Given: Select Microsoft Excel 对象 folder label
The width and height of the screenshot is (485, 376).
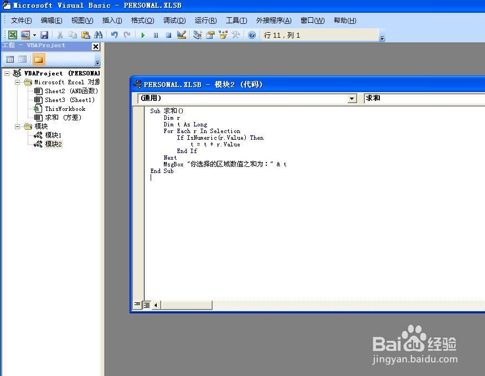Looking at the screenshot, I should (x=67, y=82).
